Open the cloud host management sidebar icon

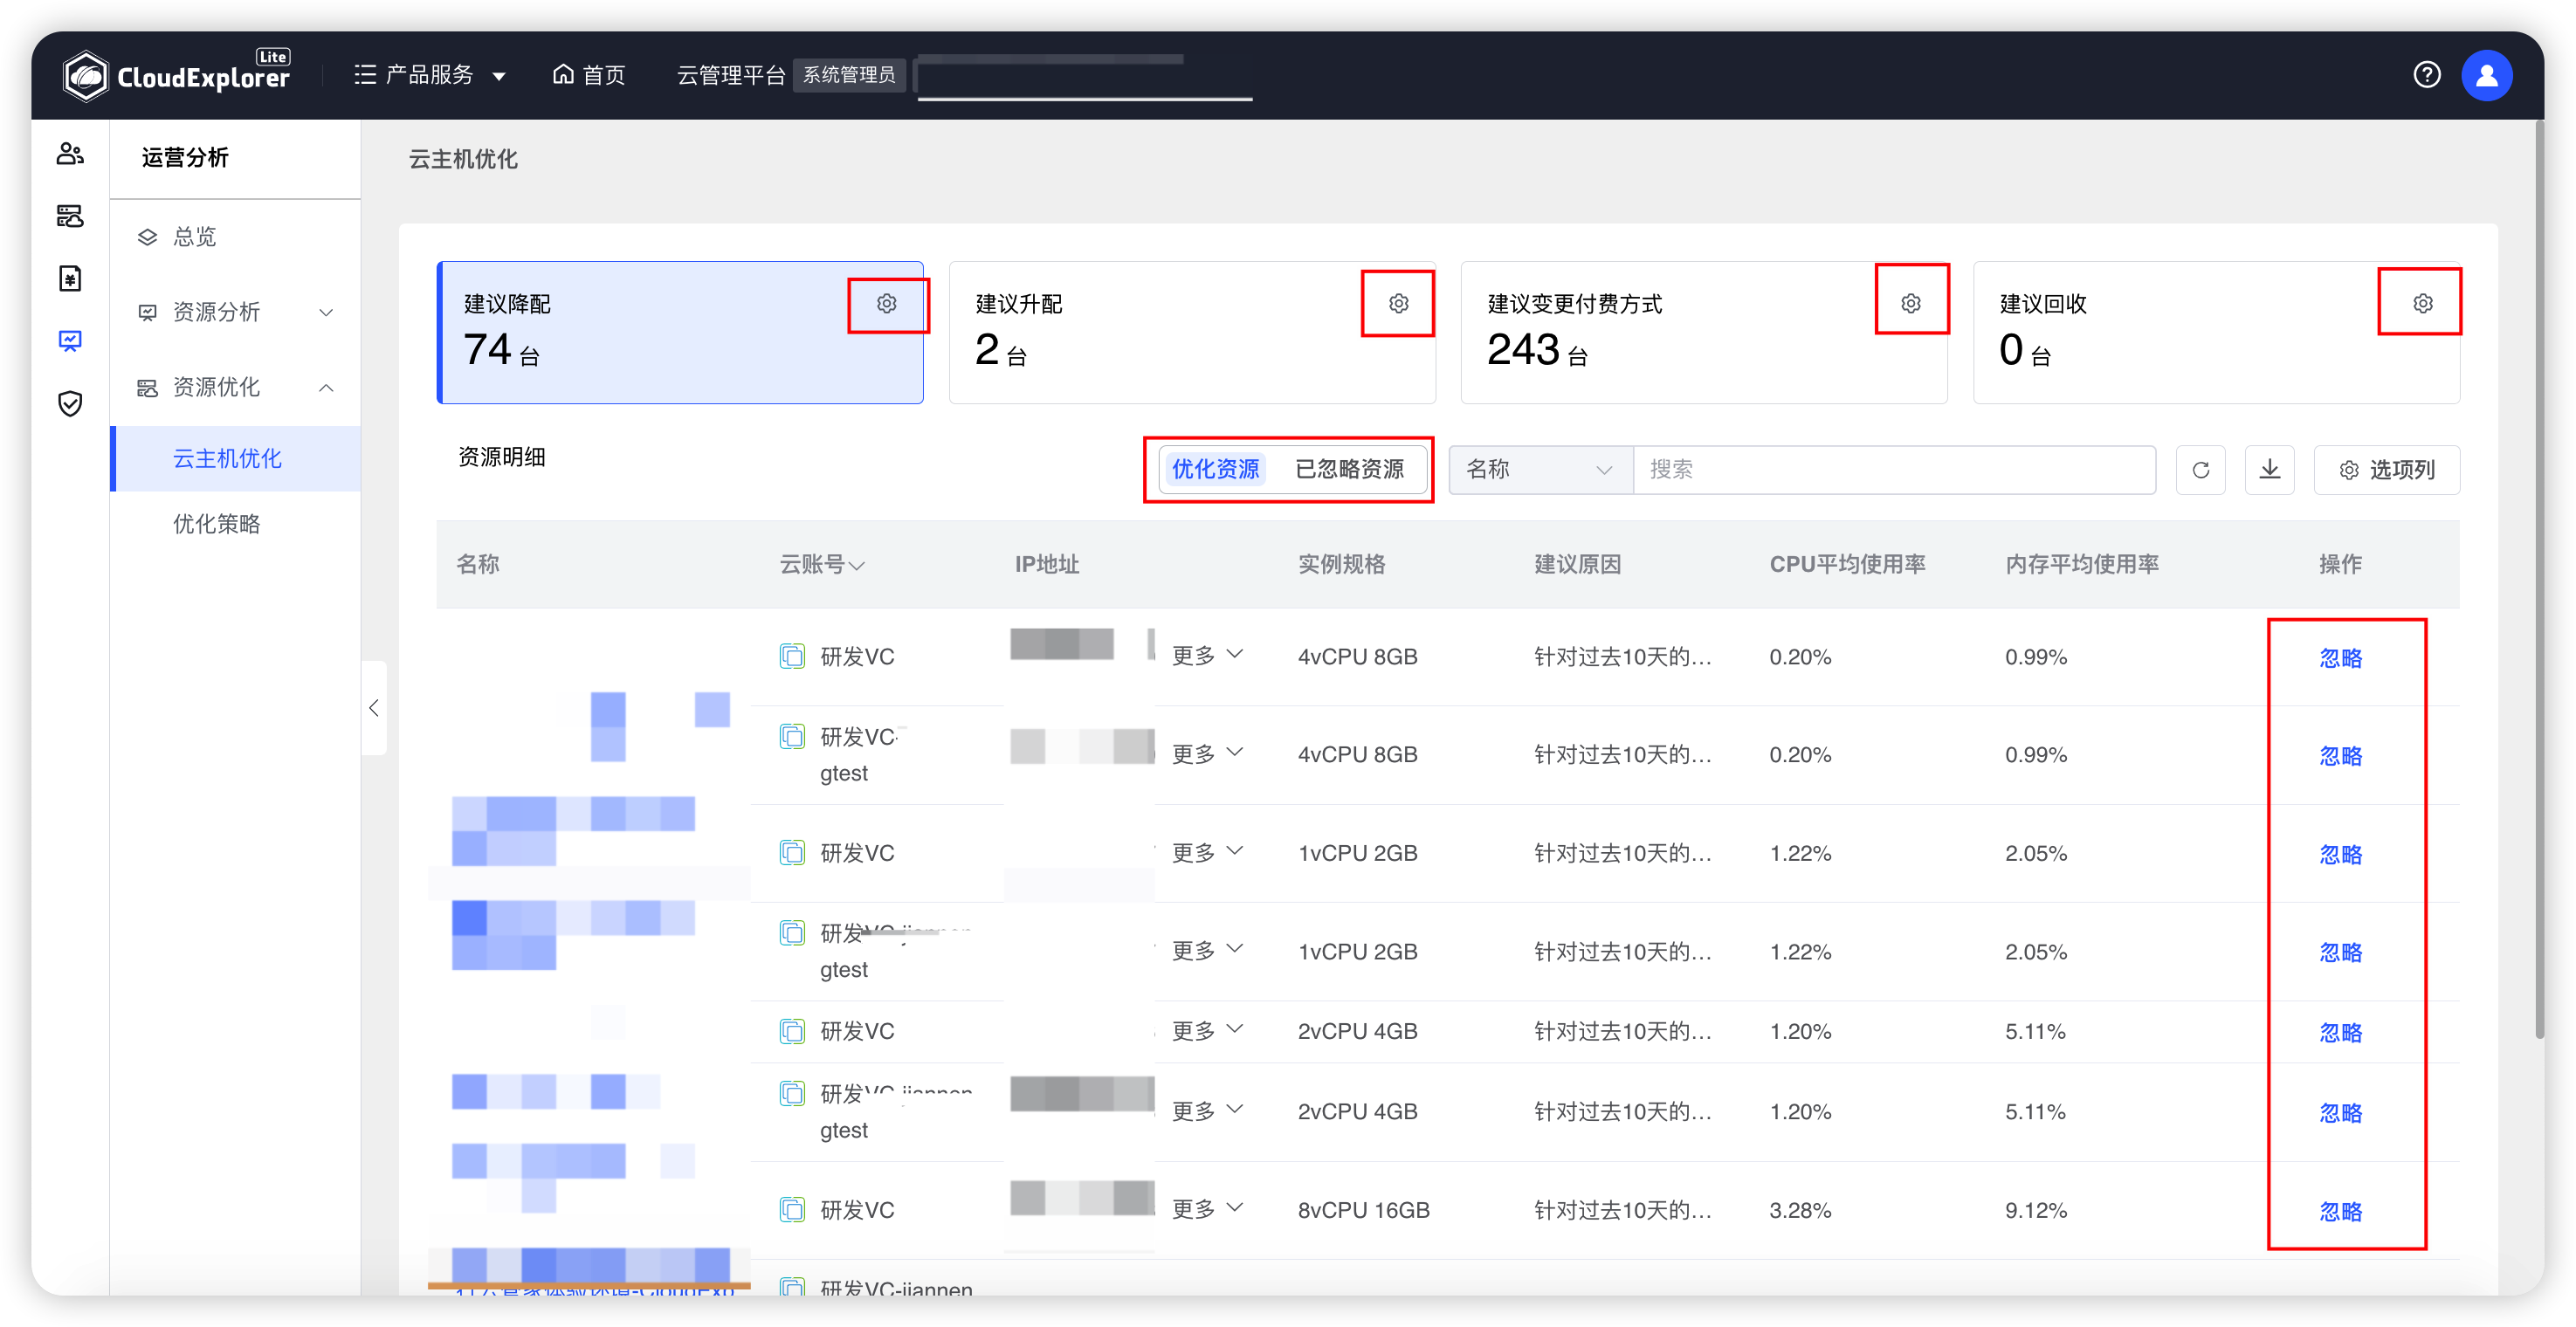point(70,216)
